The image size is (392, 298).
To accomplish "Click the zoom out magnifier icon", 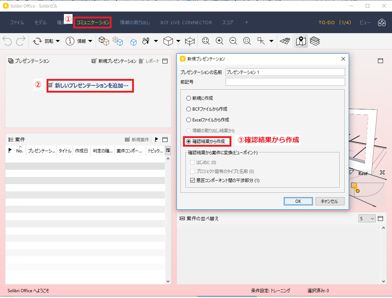I will click(233, 41).
